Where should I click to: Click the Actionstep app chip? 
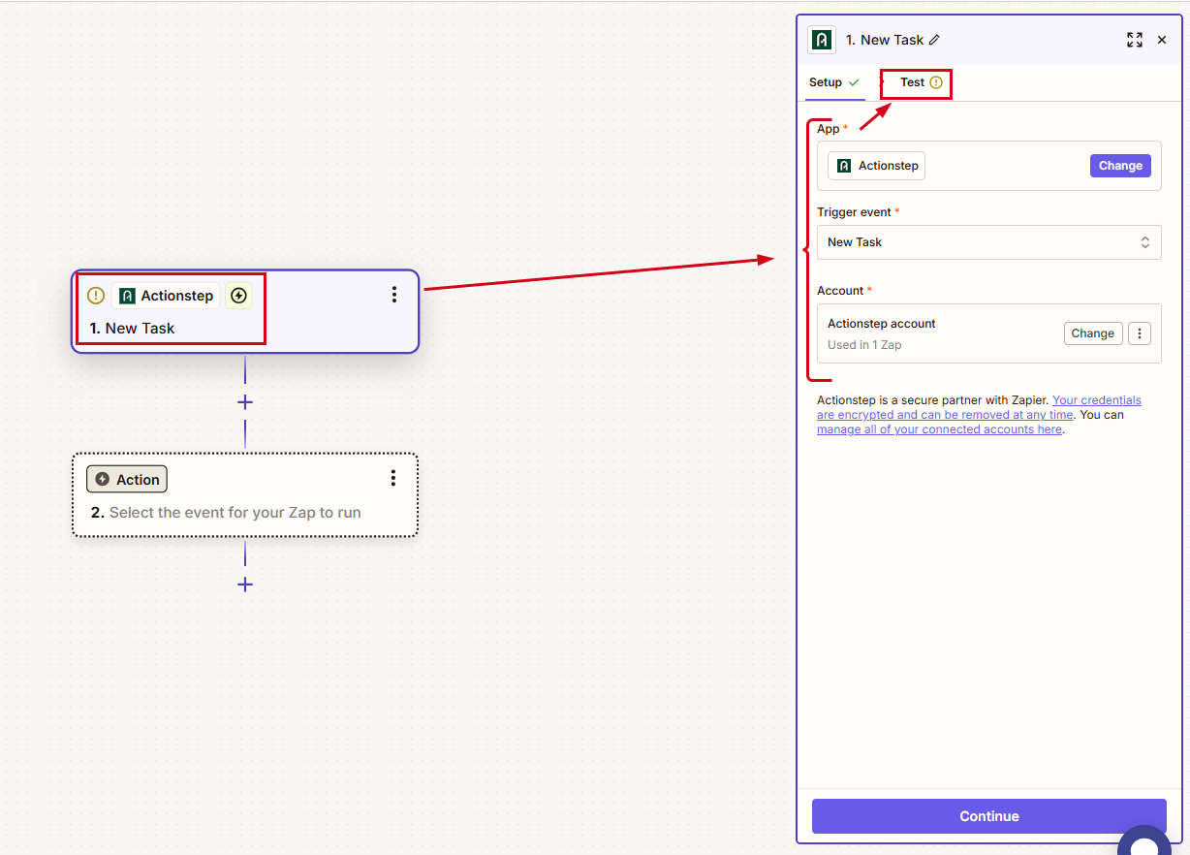[877, 166]
